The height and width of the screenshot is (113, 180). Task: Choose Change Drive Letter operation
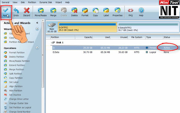[x=19, y=99]
